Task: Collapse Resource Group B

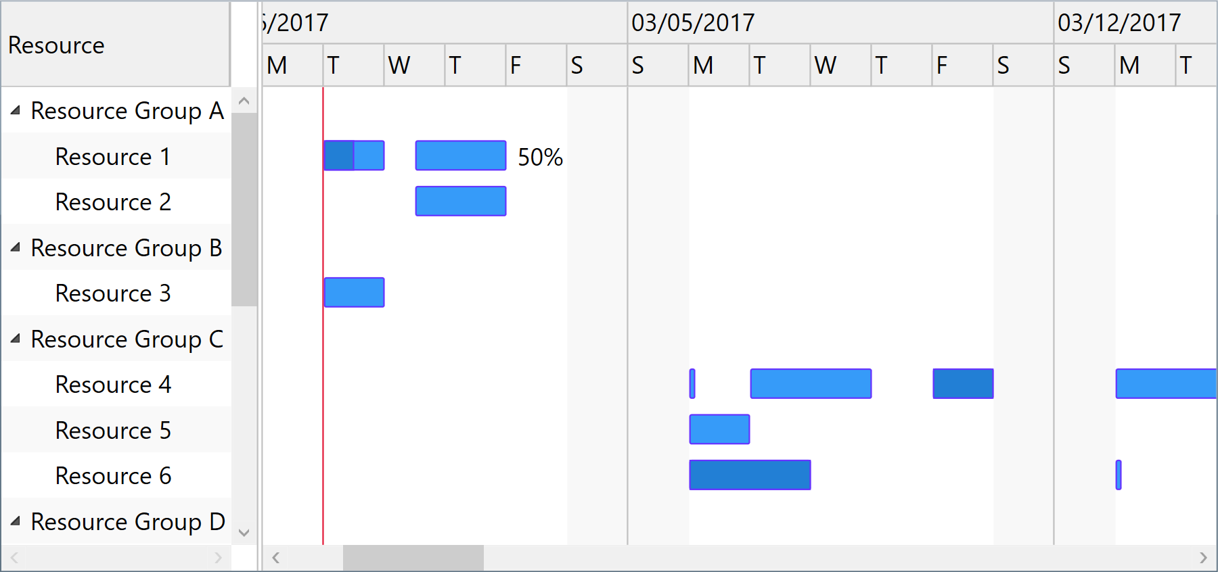Action: point(14,247)
